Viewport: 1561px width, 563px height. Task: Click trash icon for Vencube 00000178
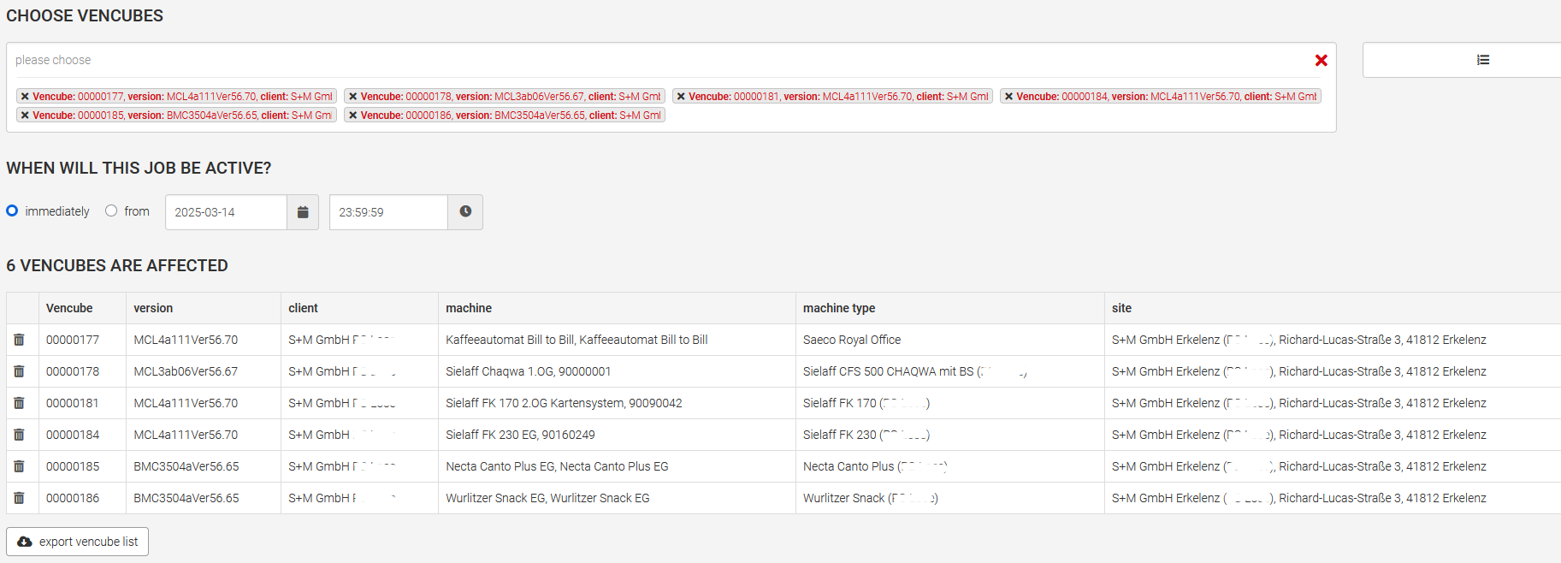tap(19, 371)
